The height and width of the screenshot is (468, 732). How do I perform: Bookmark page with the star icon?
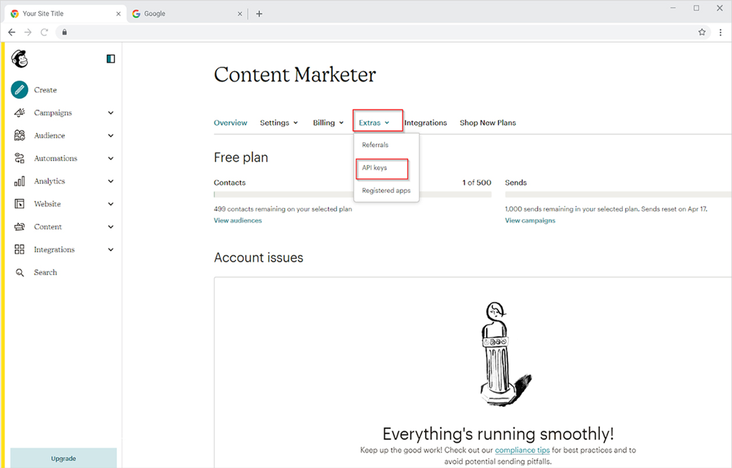point(702,33)
